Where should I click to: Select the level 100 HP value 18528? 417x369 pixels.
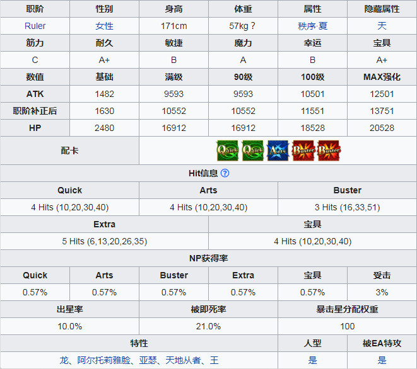click(x=312, y=128)
